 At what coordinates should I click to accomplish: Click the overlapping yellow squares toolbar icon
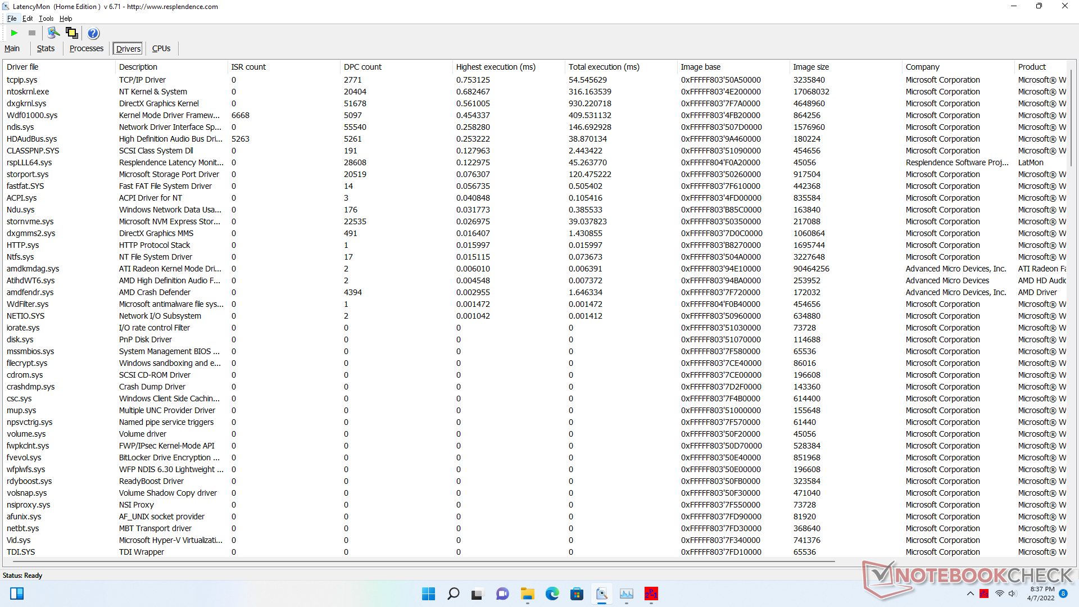[72, 33]
